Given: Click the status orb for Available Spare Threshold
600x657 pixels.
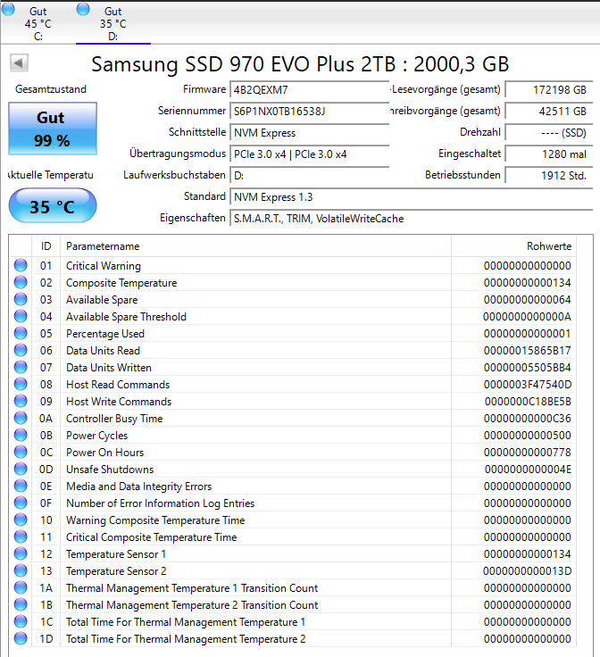Looking at the screenshot, I should pyautogui.click(x=21, y=316).
